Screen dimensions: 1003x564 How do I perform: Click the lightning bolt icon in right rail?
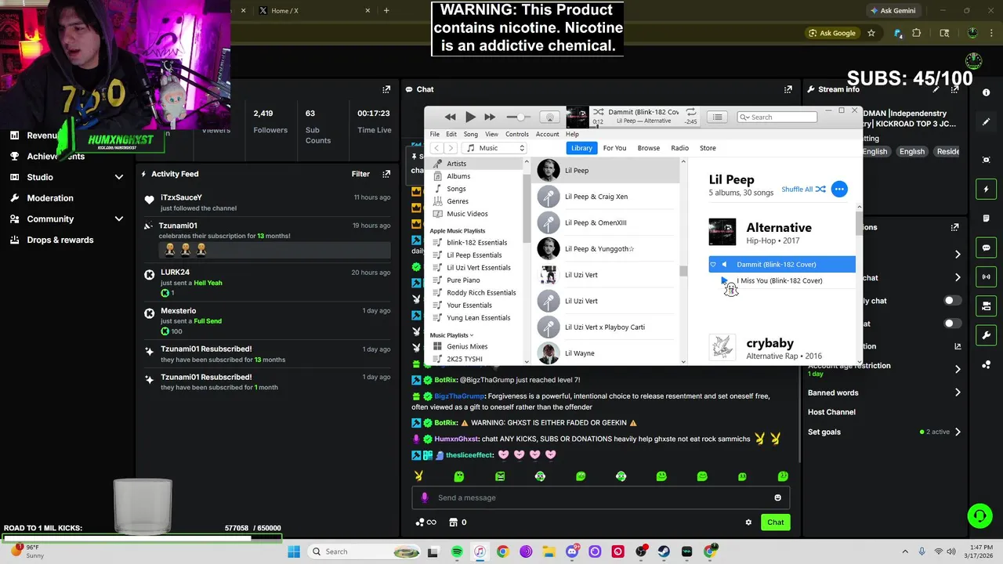tap(986, 190)
